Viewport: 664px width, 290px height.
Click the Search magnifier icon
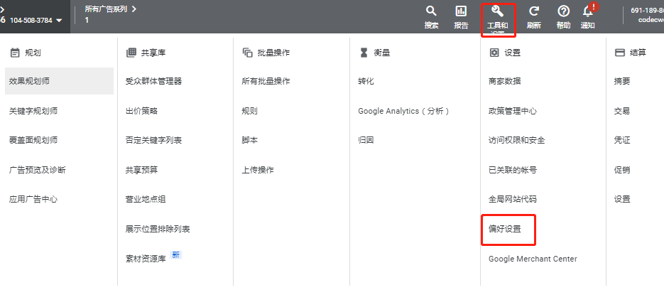pos(431,11)
